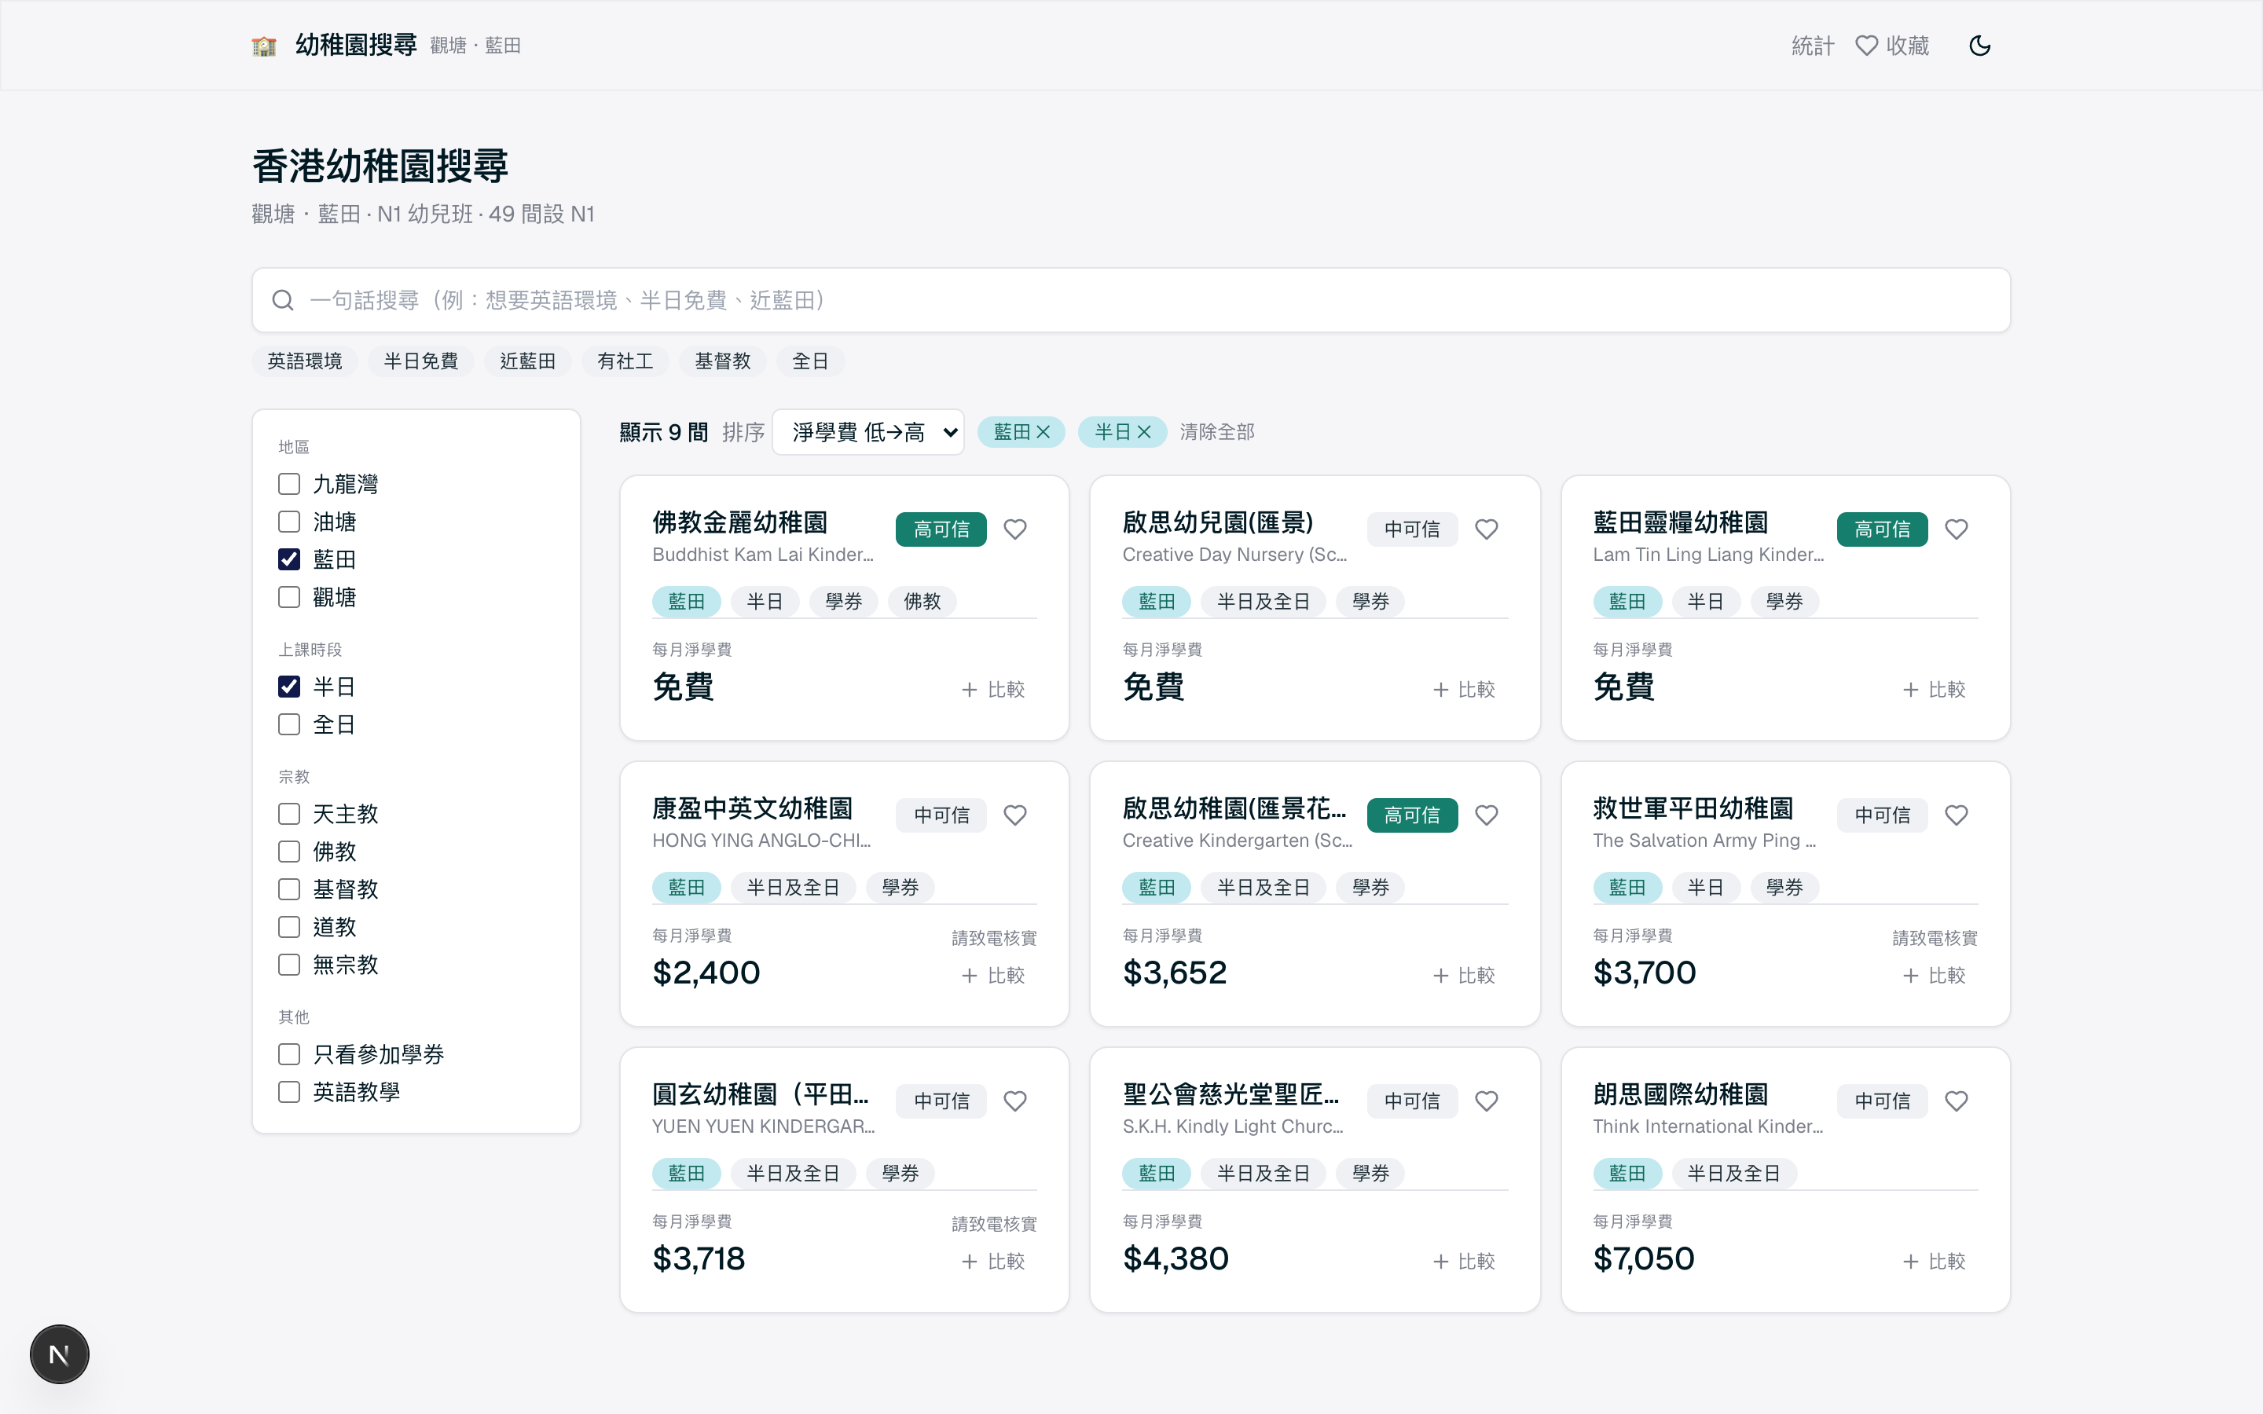Viewport: 2263px width, 1414px height.
Task: Focus the 一句話搜尋 search field
Action: tap(1131, 300)
